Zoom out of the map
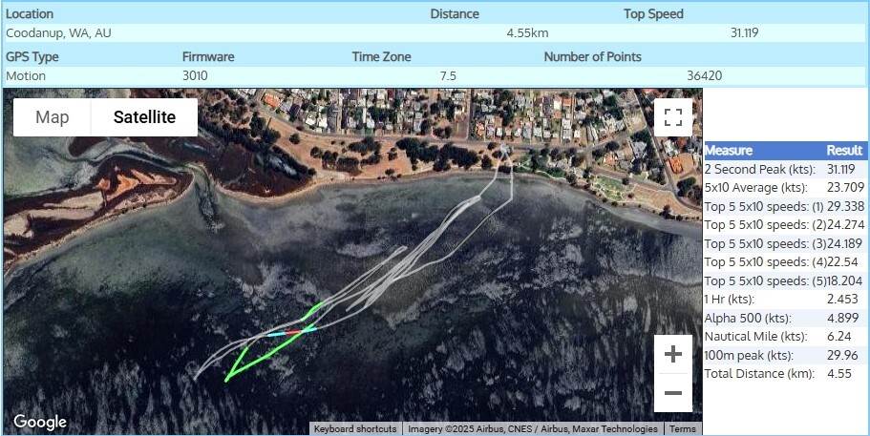Viewport: 870px width, 436px height. pyautogui.click(x=672, y=393)
